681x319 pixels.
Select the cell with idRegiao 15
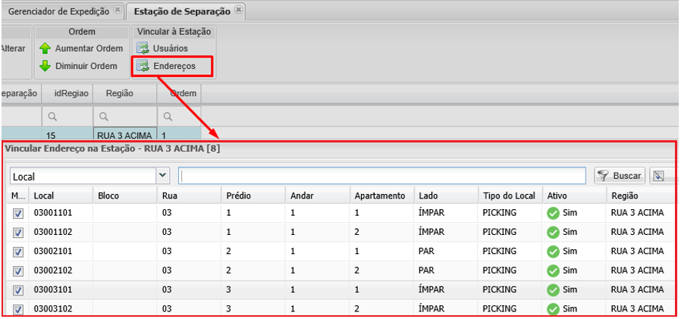(67, 135)
